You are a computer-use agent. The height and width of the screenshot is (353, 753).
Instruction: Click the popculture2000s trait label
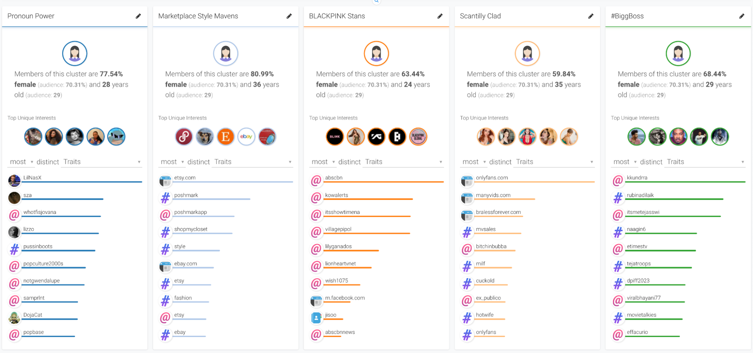coord(43,264)
